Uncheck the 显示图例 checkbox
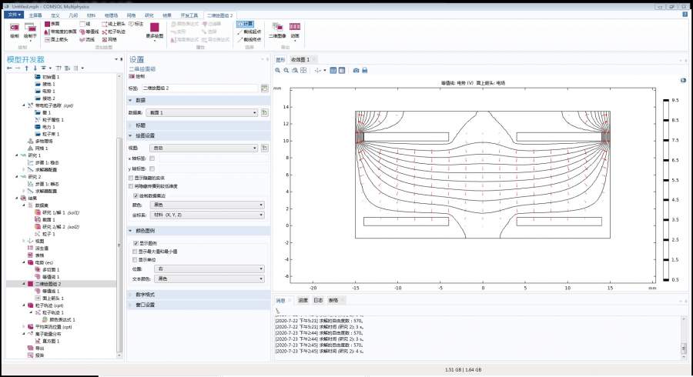 pyautogui.click(x=136, y=243)
